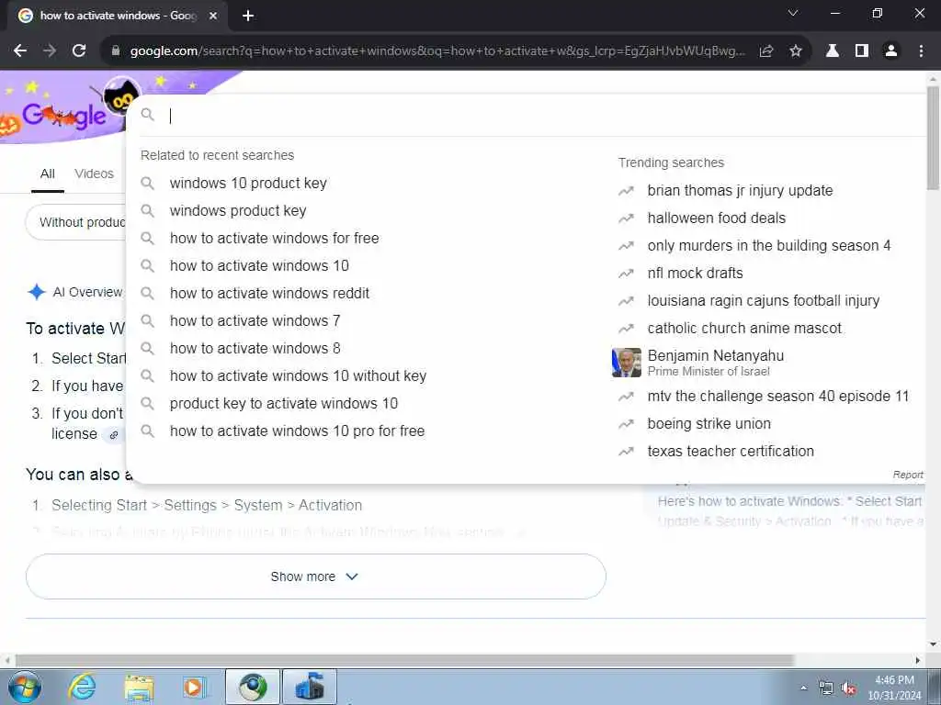Open Windows Media Player taskbar icon
Screen dimensions: 941x705
[x=195, y=688]
